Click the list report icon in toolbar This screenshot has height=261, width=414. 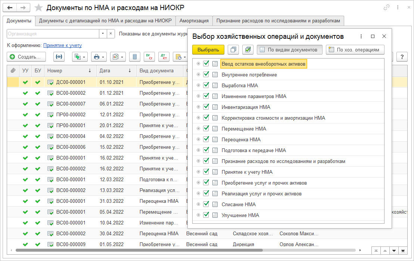tap(135, 57)
